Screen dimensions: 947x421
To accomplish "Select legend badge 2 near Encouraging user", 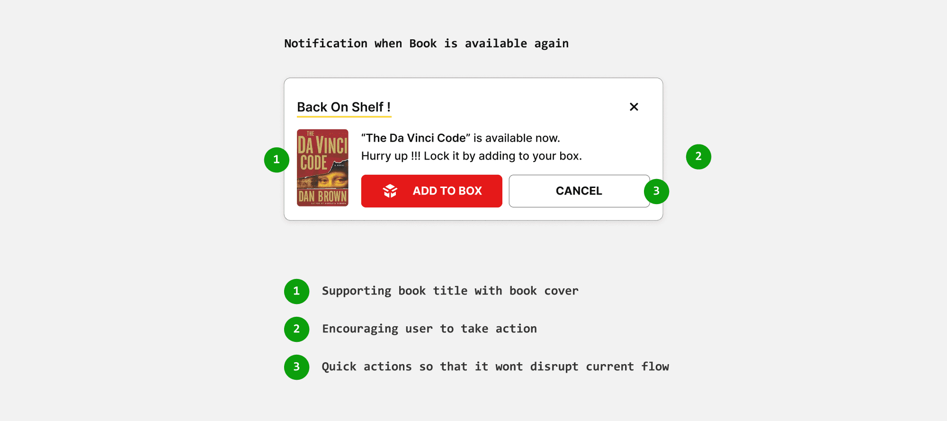I will coord(296,329).
